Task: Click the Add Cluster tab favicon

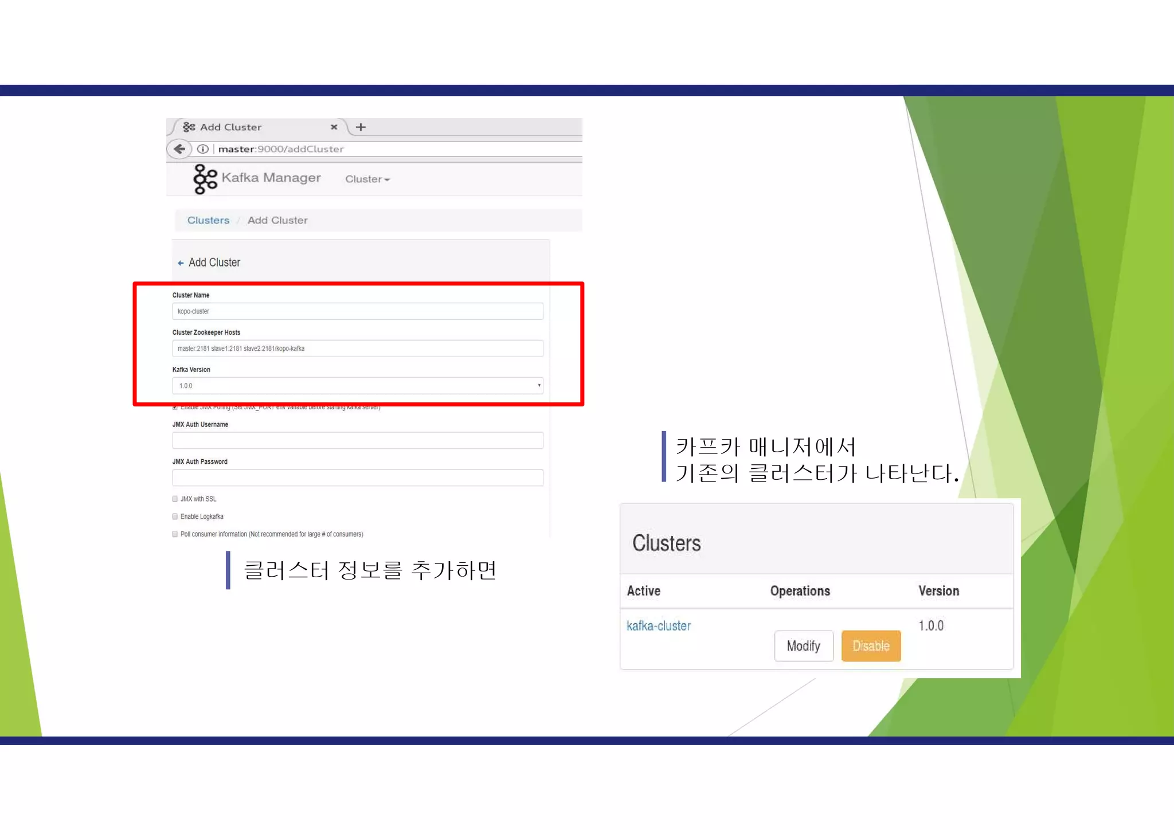Action: click(x=189, y=127)
